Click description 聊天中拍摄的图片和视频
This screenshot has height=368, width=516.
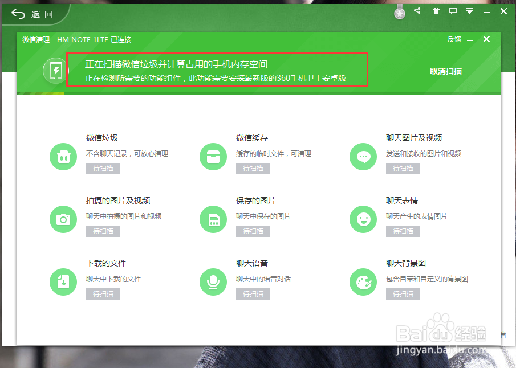(x=124, y=216)
